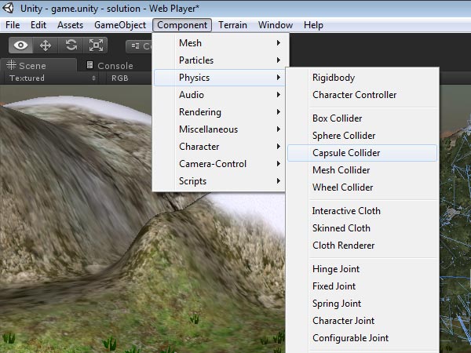
Task: Select the Rotate tool in toolbar
Action: click(71, 45)
